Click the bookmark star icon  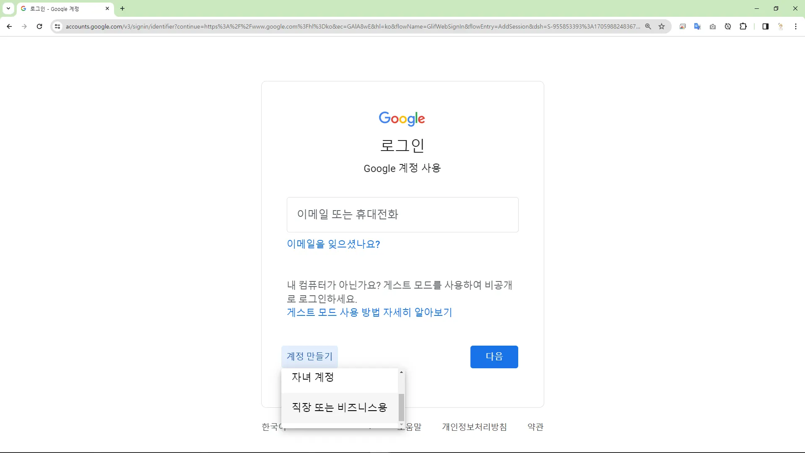[x=662, y=26]
